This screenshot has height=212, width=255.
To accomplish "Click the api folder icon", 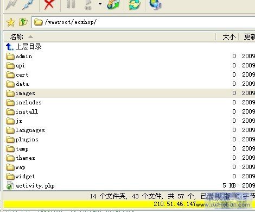I will pos(10,66).
